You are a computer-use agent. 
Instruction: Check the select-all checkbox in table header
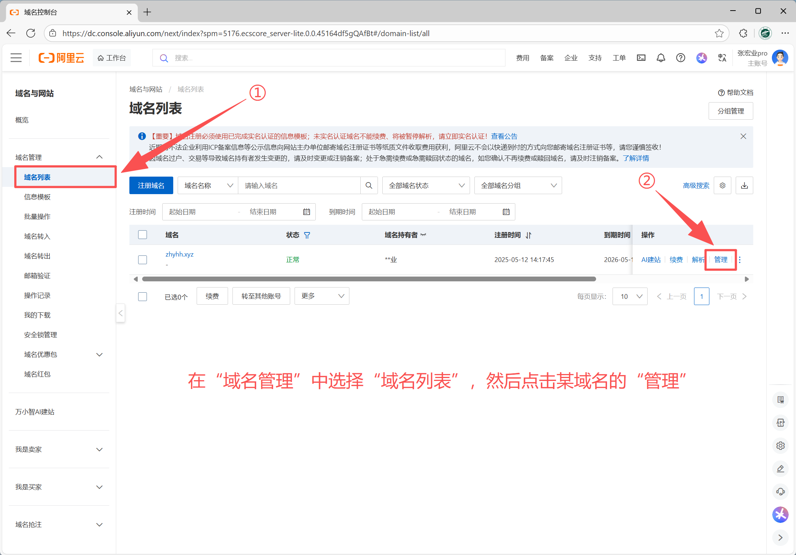tap(142, 235)
